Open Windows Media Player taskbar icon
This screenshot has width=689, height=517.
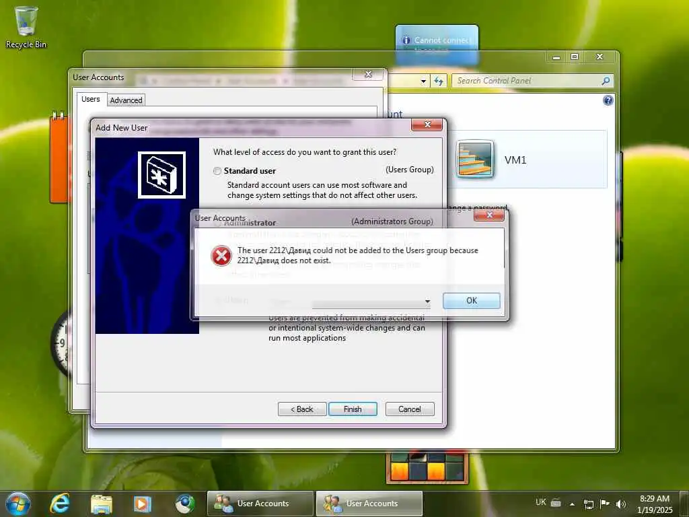click(x=143, y=504)
